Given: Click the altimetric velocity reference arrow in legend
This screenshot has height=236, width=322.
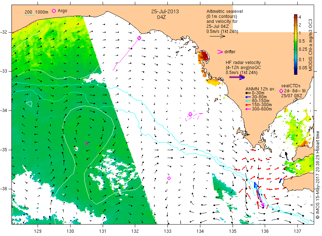Looking at the screenshot, I should pos(218,36).
